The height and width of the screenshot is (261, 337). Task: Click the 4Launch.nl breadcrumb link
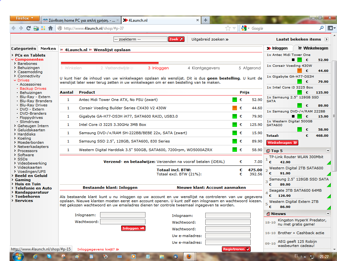[76, 50]
